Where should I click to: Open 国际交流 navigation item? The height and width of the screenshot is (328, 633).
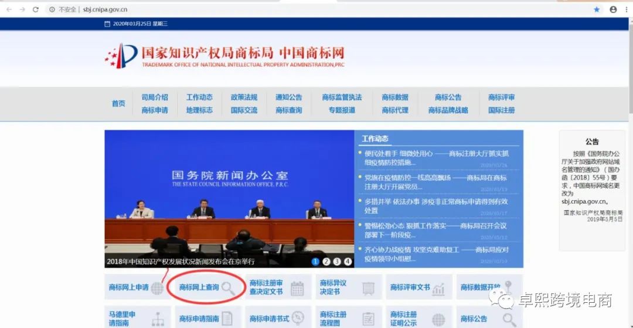click(x=244, y=110)
